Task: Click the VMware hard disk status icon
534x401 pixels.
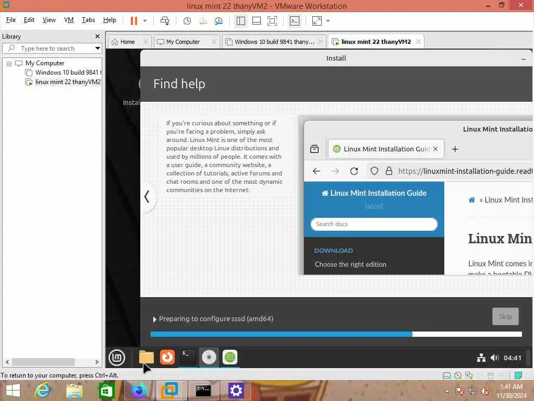Action: [x=446, y=376]
